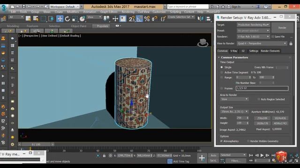This screenshot has height=168, width=300.
Task: Choose the 256x109 output size preset
Action: (262, 118)
